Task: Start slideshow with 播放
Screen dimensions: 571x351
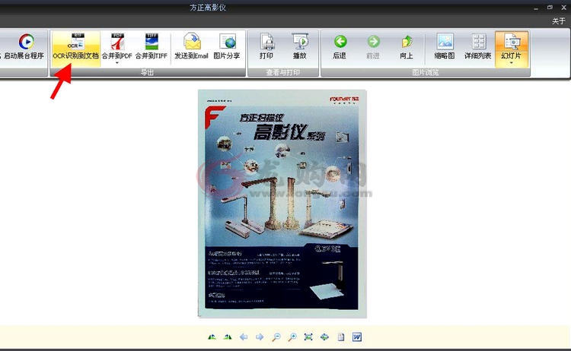Action: 300,46
